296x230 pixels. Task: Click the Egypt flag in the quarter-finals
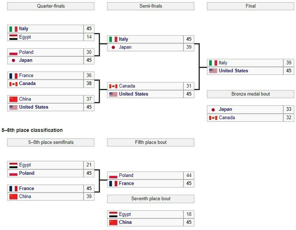coord(13,37)
